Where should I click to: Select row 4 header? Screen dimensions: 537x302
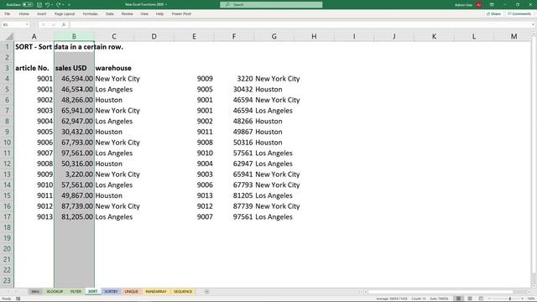[x=7, y=79]
